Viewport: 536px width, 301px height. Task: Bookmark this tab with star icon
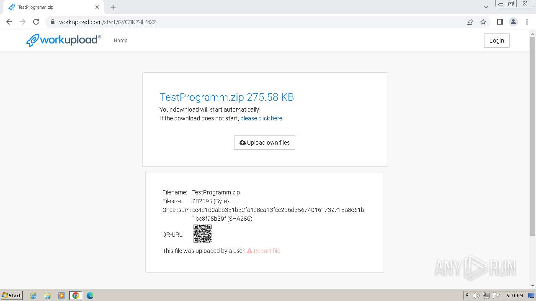click(x=483, y=22)
